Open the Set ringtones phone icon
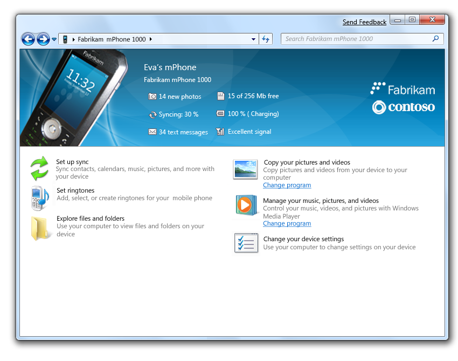458x361 pixels. 40,198
